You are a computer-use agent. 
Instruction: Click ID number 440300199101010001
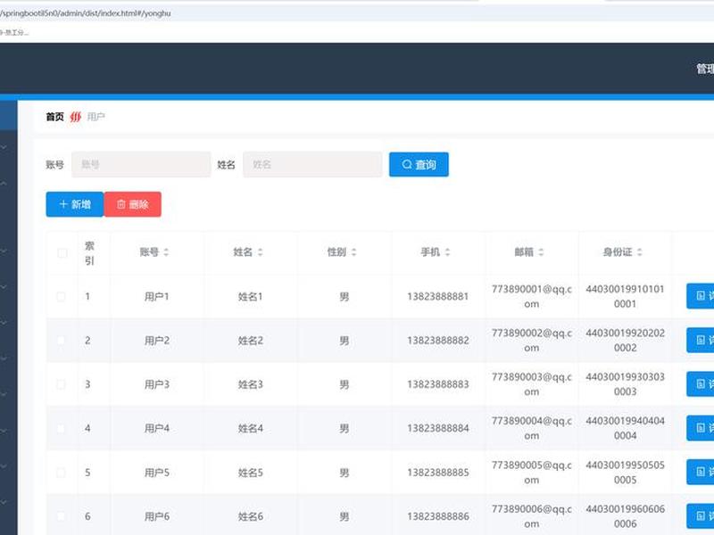coord(626,297)
